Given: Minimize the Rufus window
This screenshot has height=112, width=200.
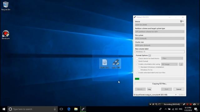Looking at the screenshot, I should pyautogui.click(x=169, y=17).
